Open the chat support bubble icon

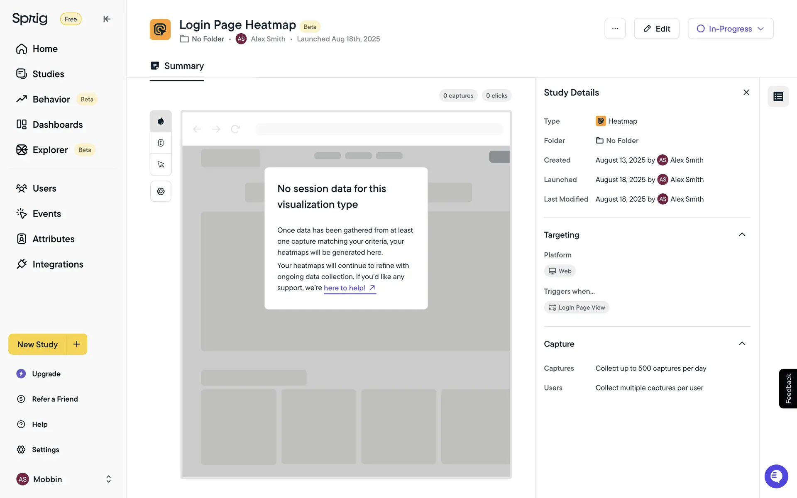coord(776,476)
